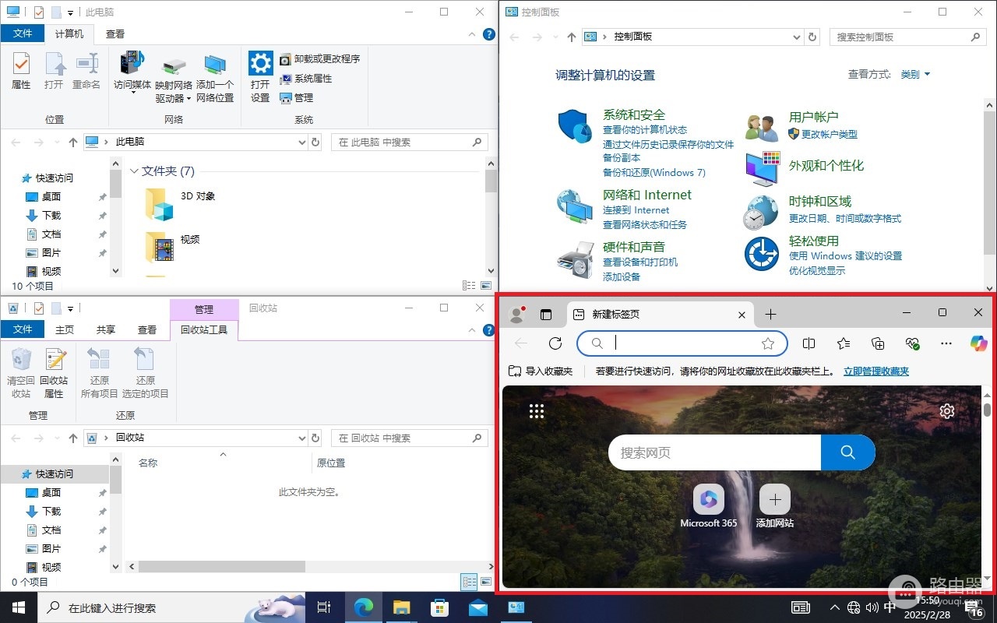Image resolution: width=997 pixels, height=623 pixels.
Task: Click Edge refresh button
Action: coord(555,343)
